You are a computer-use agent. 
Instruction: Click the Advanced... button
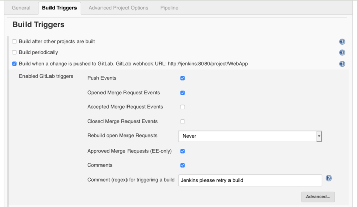pos(318,197)
